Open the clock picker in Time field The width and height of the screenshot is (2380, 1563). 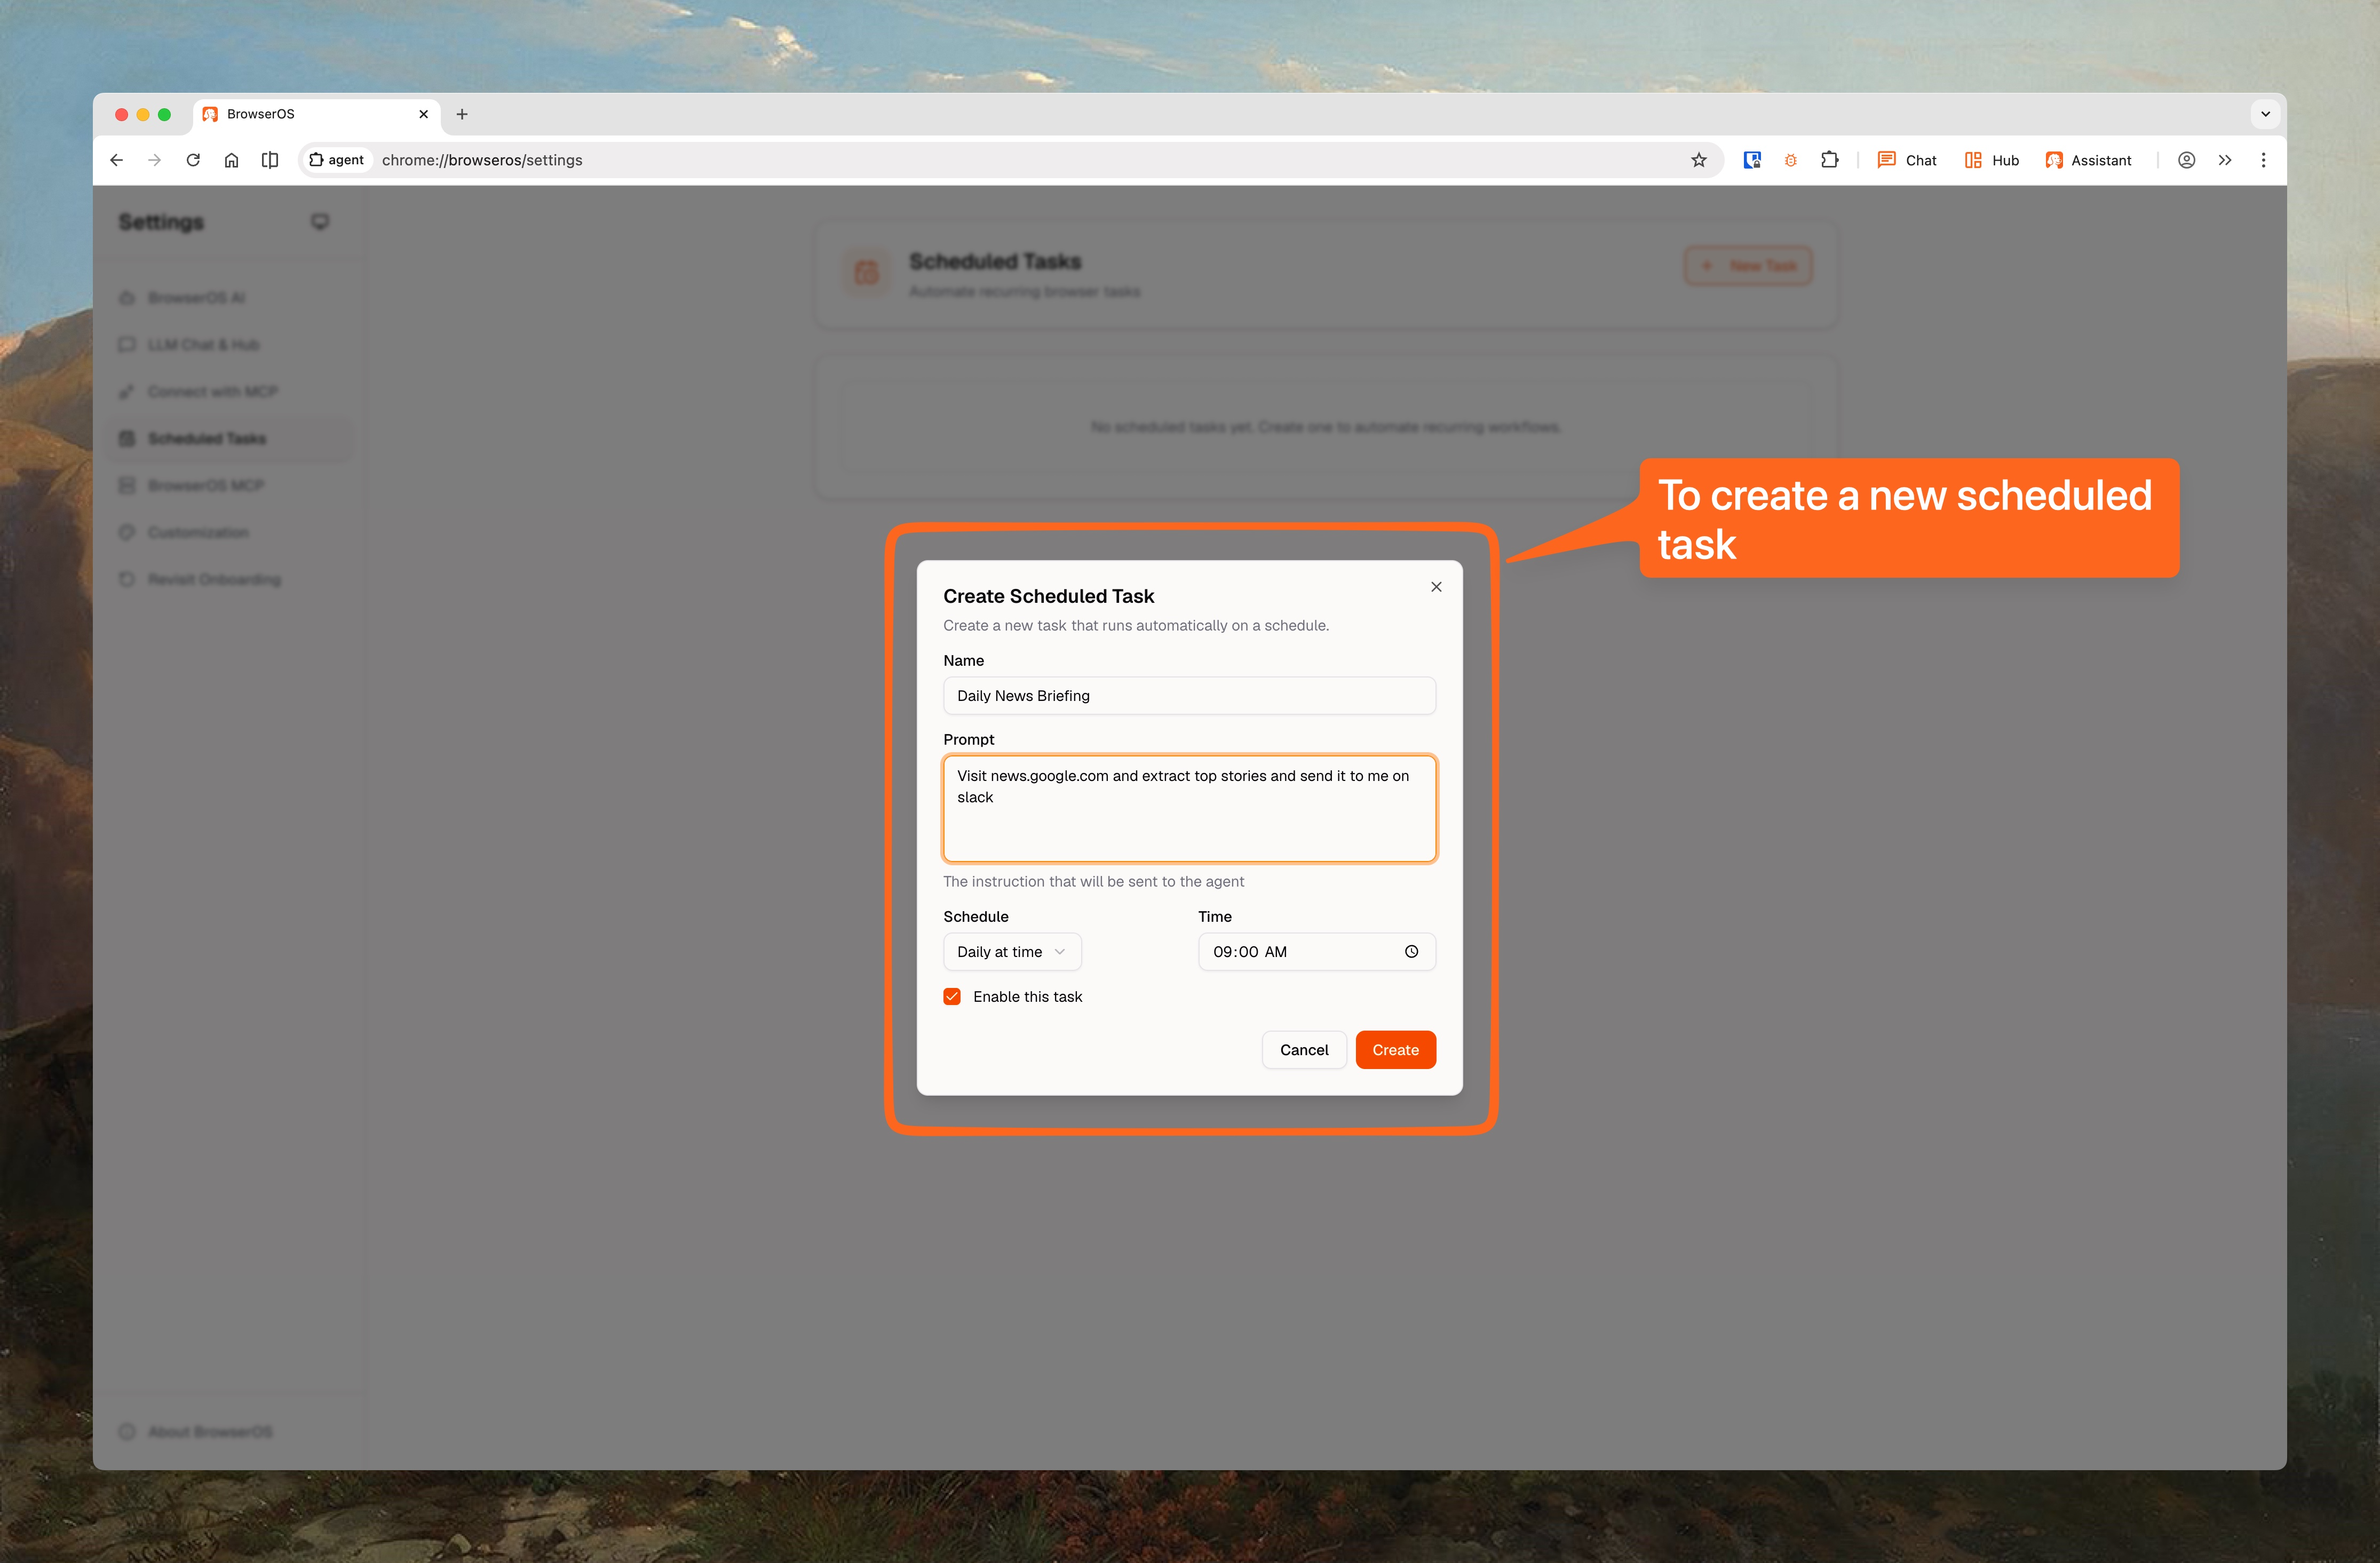coord(1411,951)
